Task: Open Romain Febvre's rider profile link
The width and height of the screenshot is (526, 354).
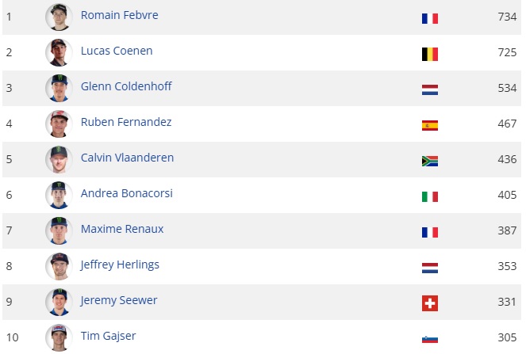Action: [x=117, y=15]
